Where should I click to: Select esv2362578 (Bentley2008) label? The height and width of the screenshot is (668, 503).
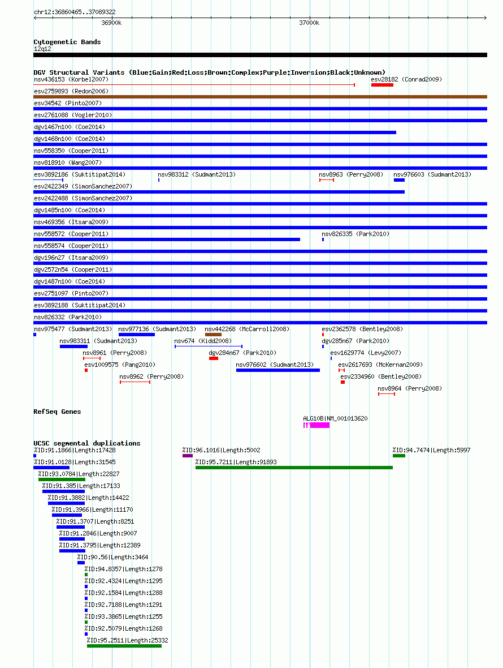click(x=362, y=329)
